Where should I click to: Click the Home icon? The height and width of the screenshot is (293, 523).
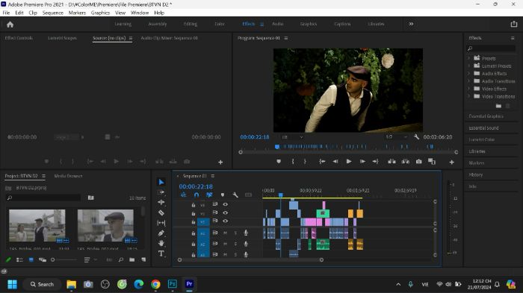click(10, 25)
